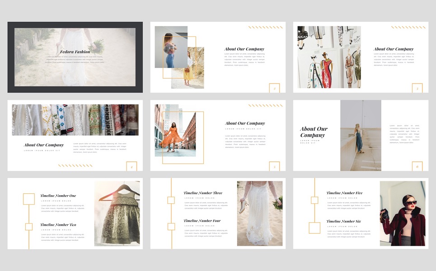Click the "Timeline Number Three" heading
The height and width of the screenshot is (271, 436).
[x=203, y=193]
